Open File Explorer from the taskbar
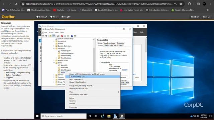Image resolution: width=214 pixels, height=120 pixels. 109,116
